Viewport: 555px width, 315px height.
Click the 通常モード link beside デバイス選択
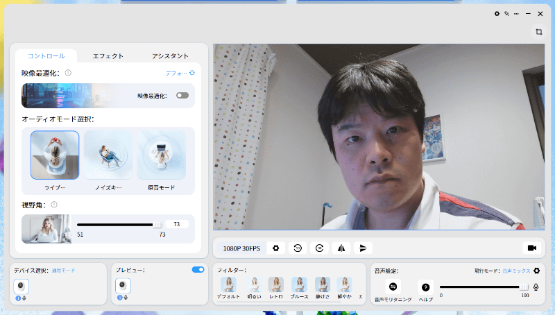[63, 271]
